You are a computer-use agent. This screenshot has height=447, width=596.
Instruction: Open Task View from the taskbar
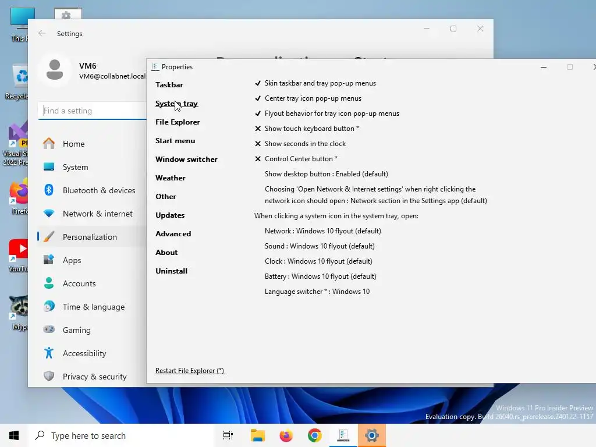[228, 435]
